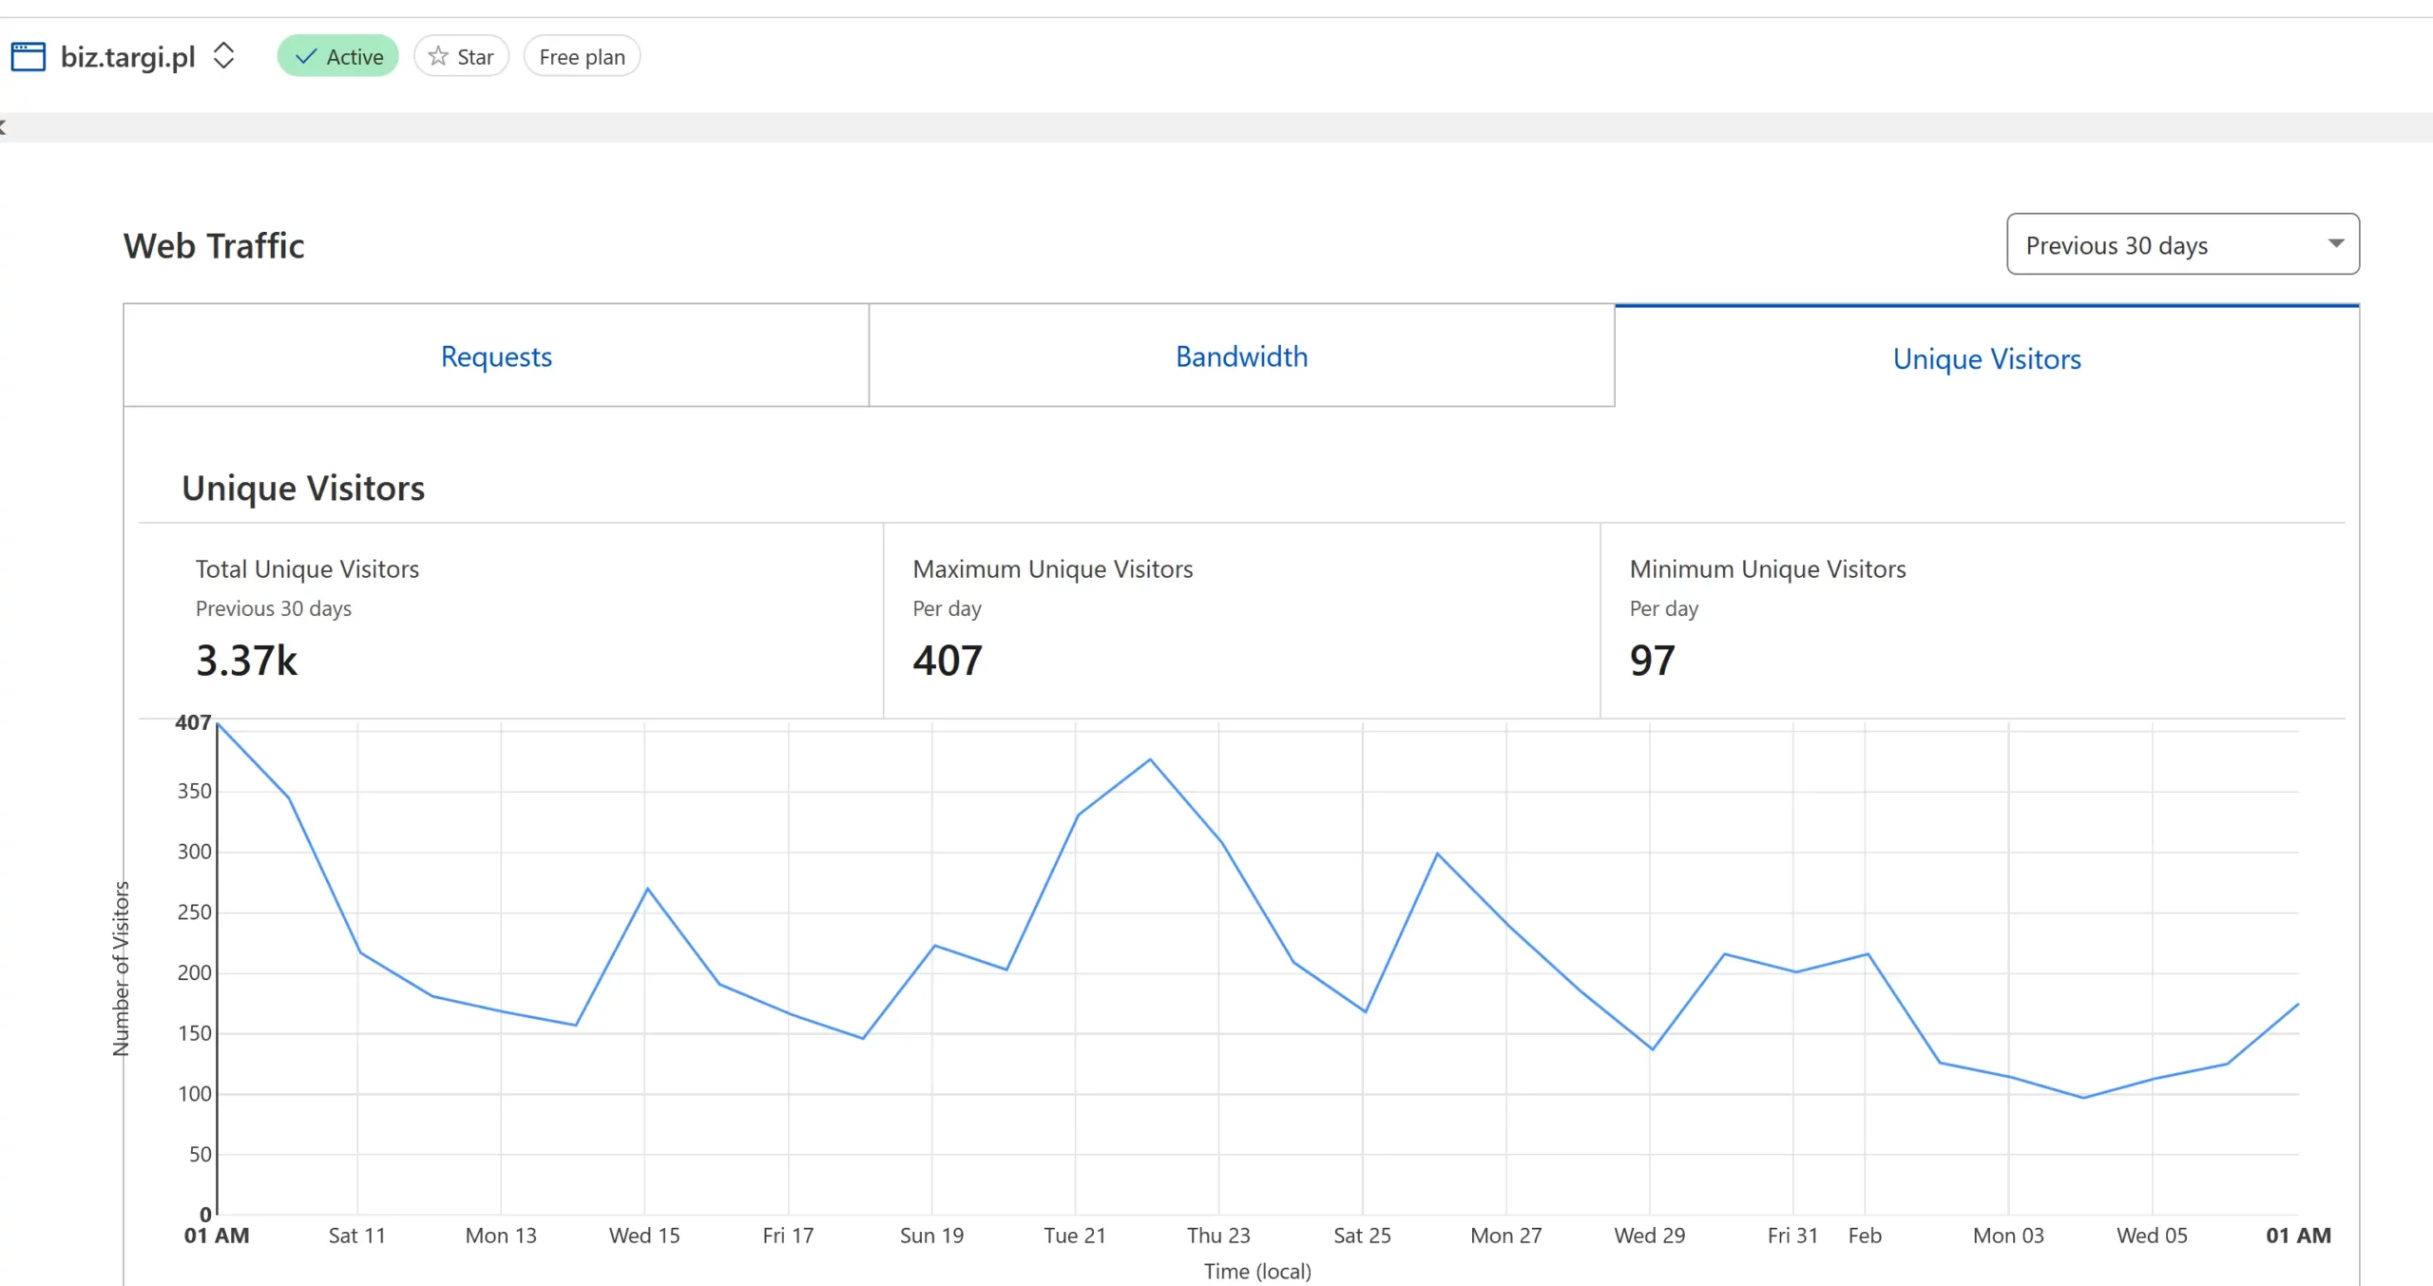Click the Tue 21 label on time axis

coord(1075,1236)
